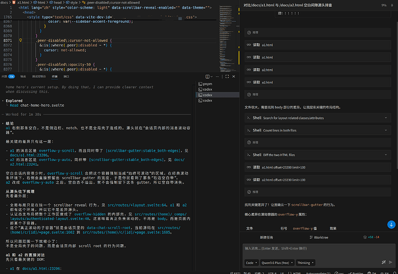The width and height of the screenshot is (398, 274).
Task: Click the split terminal icon
Action: coord(207,77)
